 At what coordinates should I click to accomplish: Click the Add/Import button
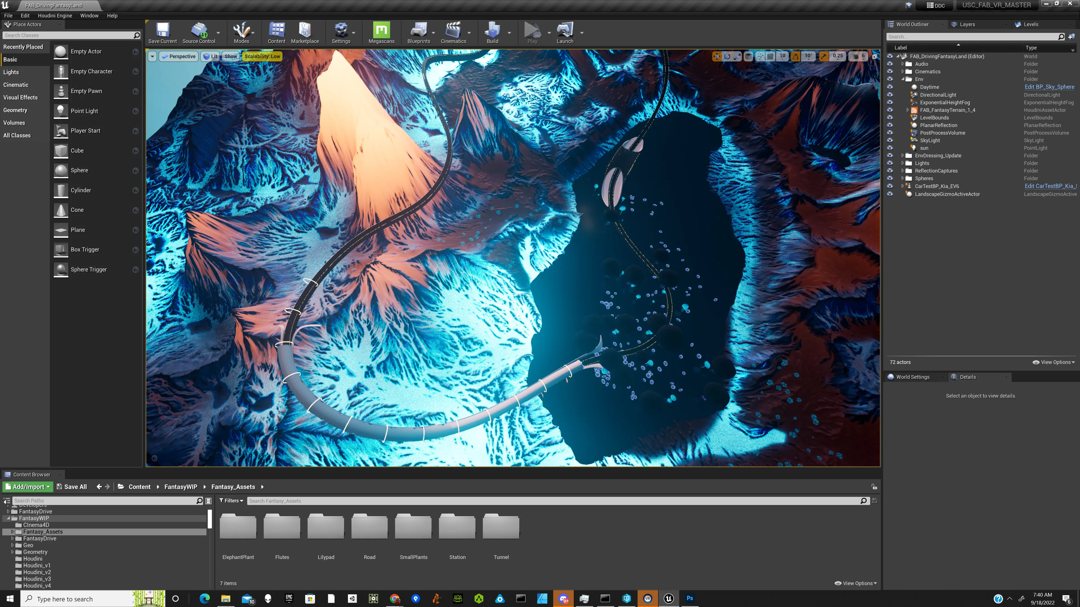click(28, 487)
